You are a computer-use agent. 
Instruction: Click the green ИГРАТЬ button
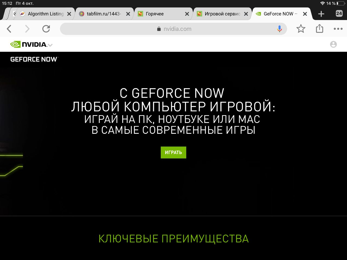click(x=173, y=152)
